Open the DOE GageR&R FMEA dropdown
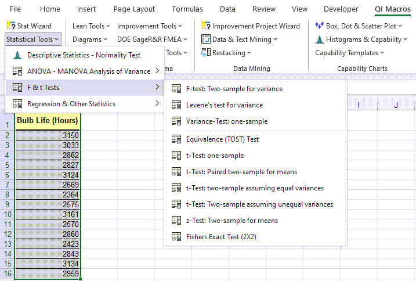 point(152,39)
